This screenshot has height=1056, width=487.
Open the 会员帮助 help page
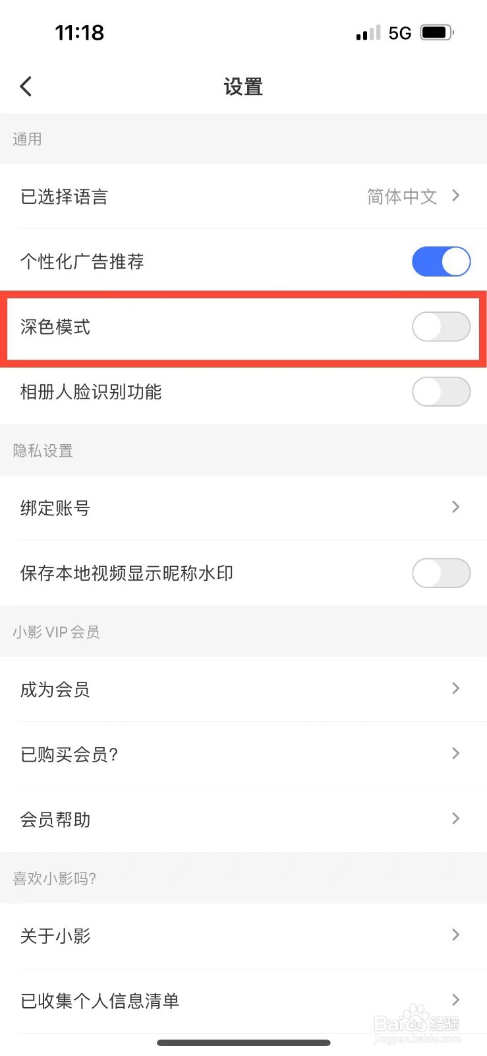(x=55, y=820)
